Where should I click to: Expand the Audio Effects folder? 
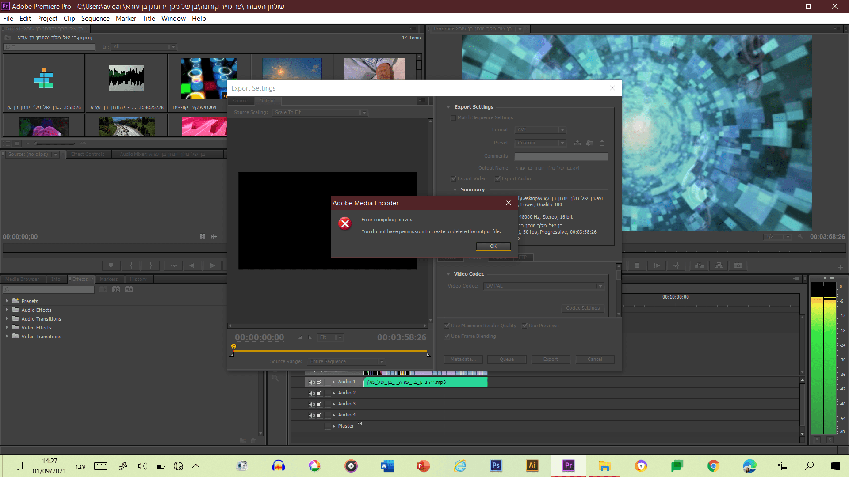[x=7, y=310]
